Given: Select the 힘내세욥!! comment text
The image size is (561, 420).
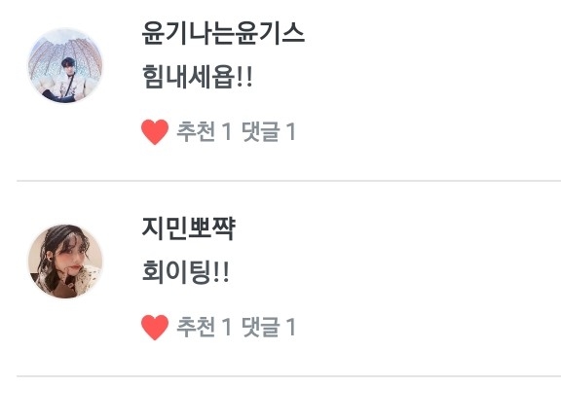Looking at the screenshot, I should click(197, 77).
